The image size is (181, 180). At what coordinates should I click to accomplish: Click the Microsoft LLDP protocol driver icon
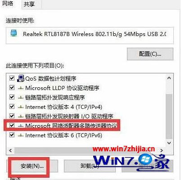pyautogui.click(x=21, y=88)
